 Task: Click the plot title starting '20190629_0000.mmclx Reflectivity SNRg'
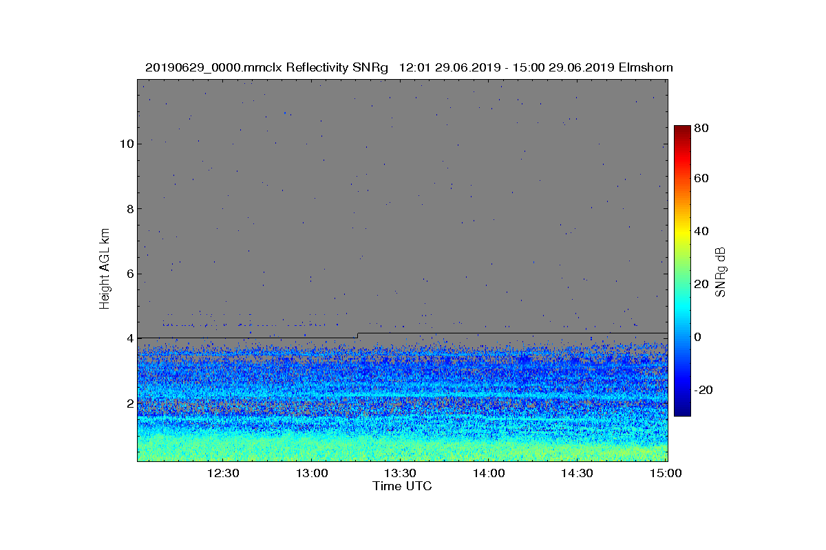coord(409,67)
